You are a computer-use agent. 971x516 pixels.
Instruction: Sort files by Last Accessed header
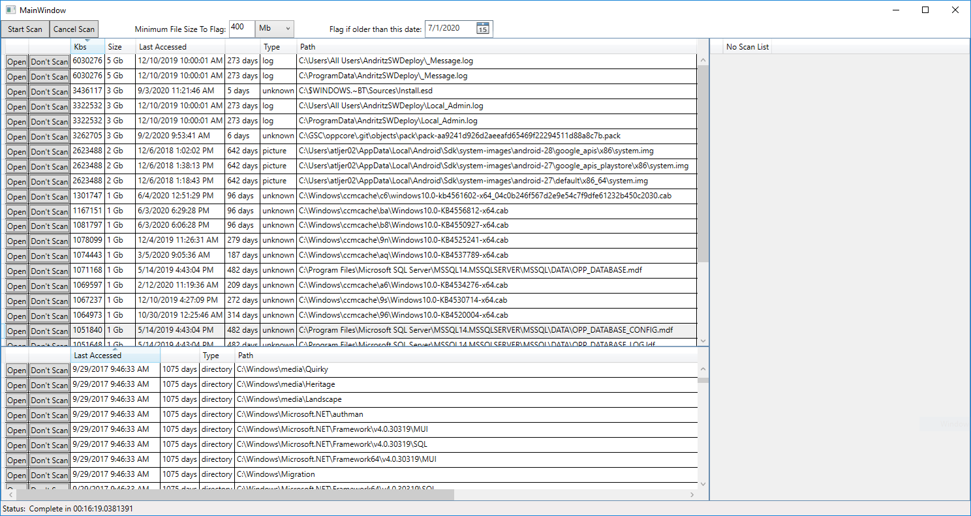(x=180, y=47)
